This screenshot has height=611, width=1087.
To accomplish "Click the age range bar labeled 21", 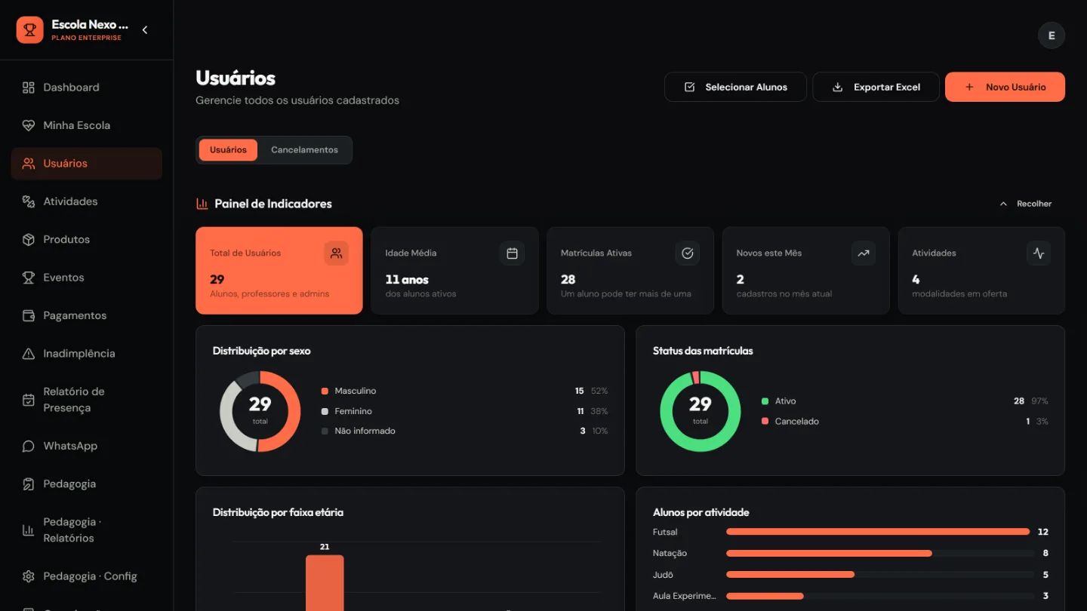I will tap(325, 582).
